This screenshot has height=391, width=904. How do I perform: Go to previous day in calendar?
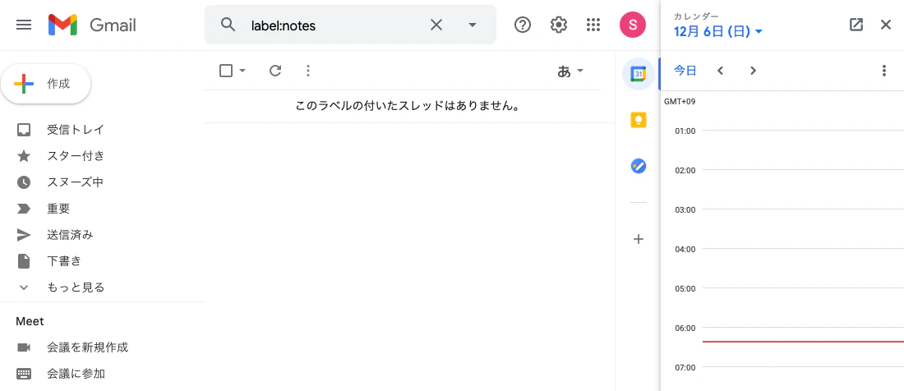720,71
